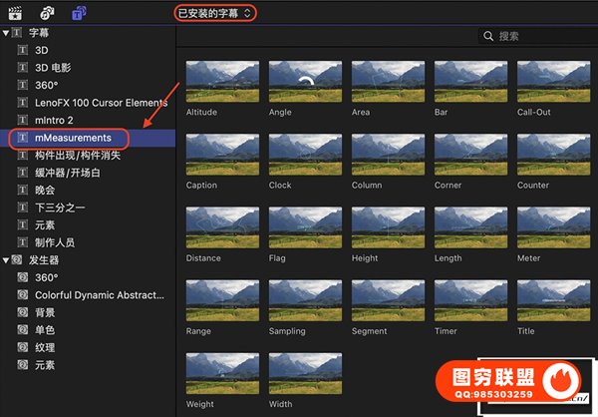This screenshot has height=417, width=598.
Task: Click the generator icon beside 单色
Action: (22, 329)
